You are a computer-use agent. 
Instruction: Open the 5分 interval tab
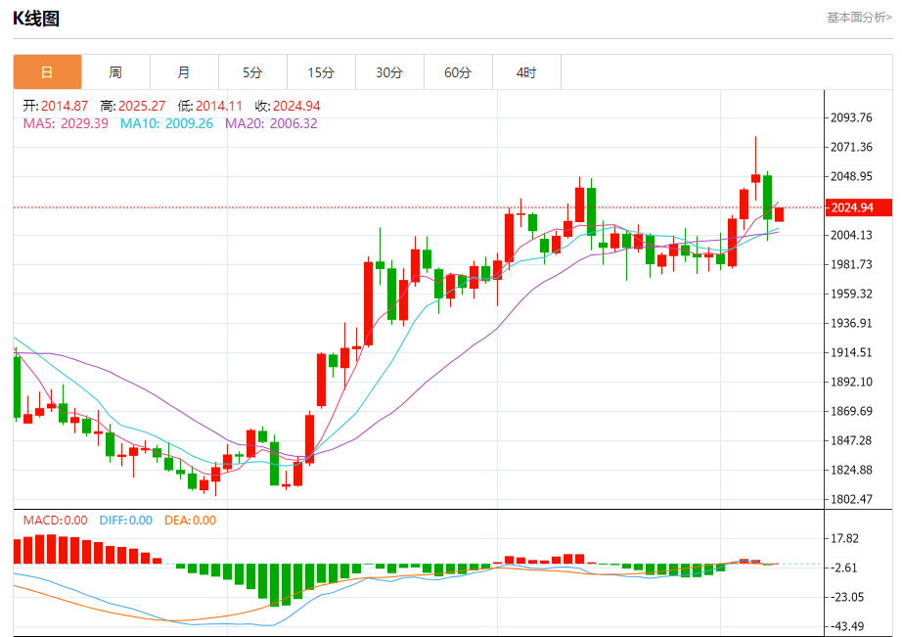click(x=252, y=72)
